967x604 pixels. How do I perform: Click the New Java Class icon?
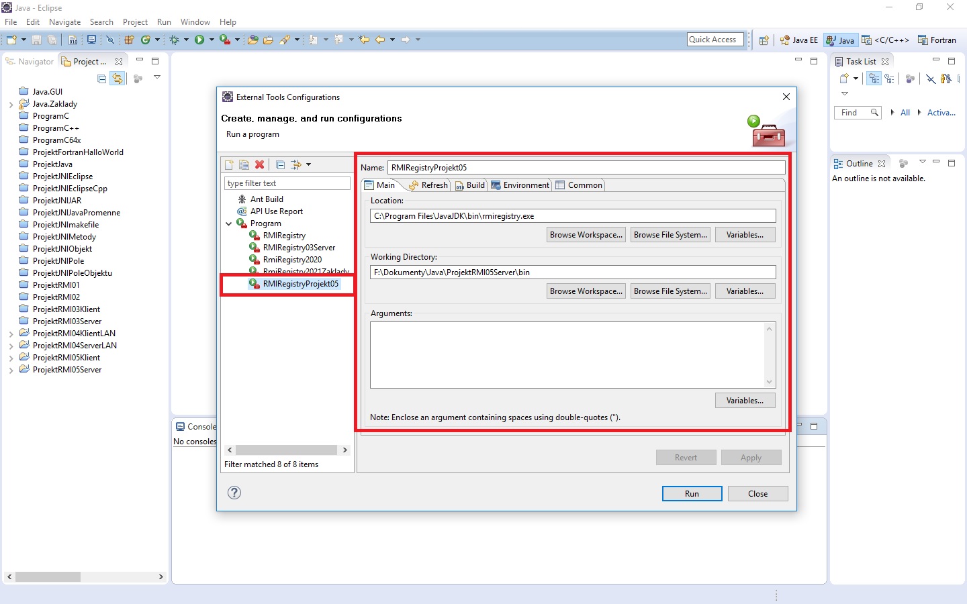click(144, 40)
